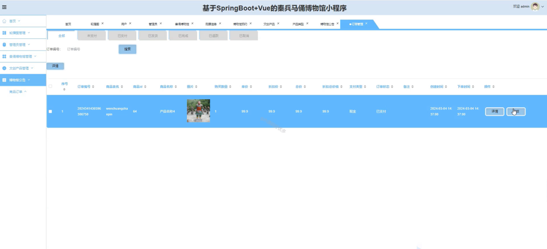Screen dimensions: 547x249
Task: Expand the 秦俑博物馆管理 sidebar menu
Action: pyautogui.click(x=35, y=56)
